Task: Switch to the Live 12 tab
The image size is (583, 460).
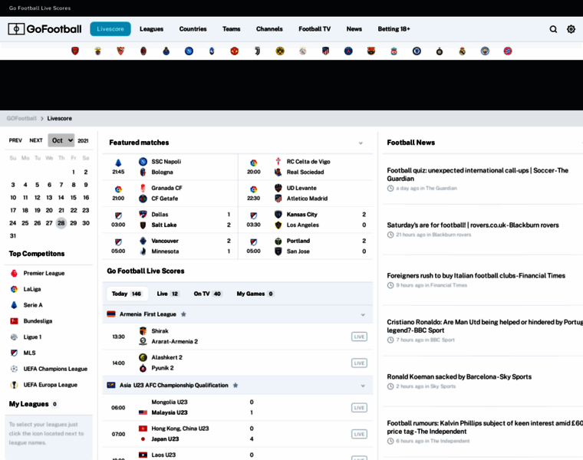Action: 168,294
